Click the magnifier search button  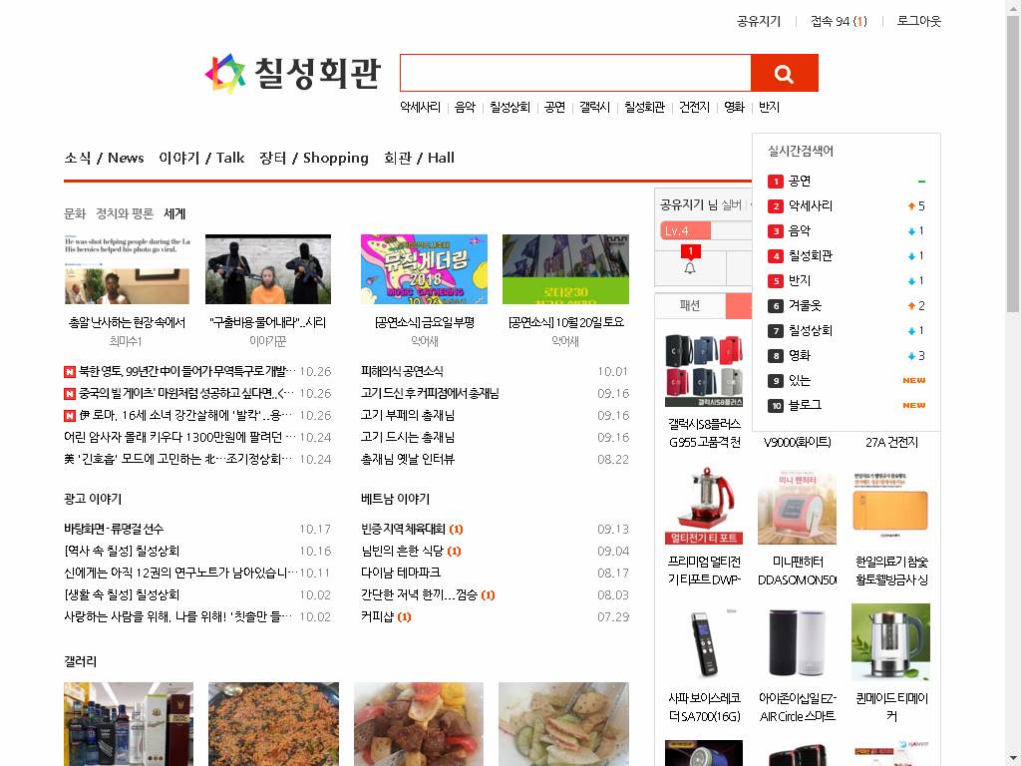tap(784, 74)
